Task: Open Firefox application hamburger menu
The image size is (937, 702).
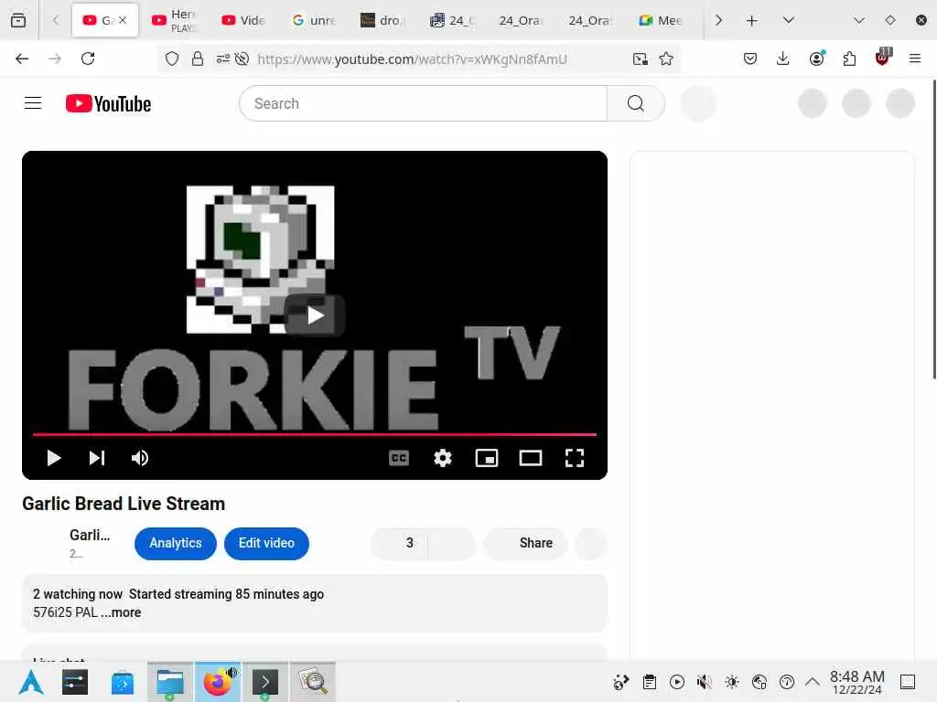Action: (915, 58)
